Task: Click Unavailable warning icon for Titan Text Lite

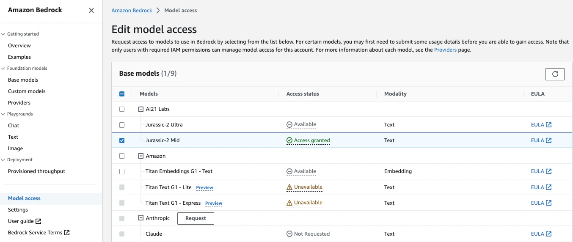Action: 289,187
